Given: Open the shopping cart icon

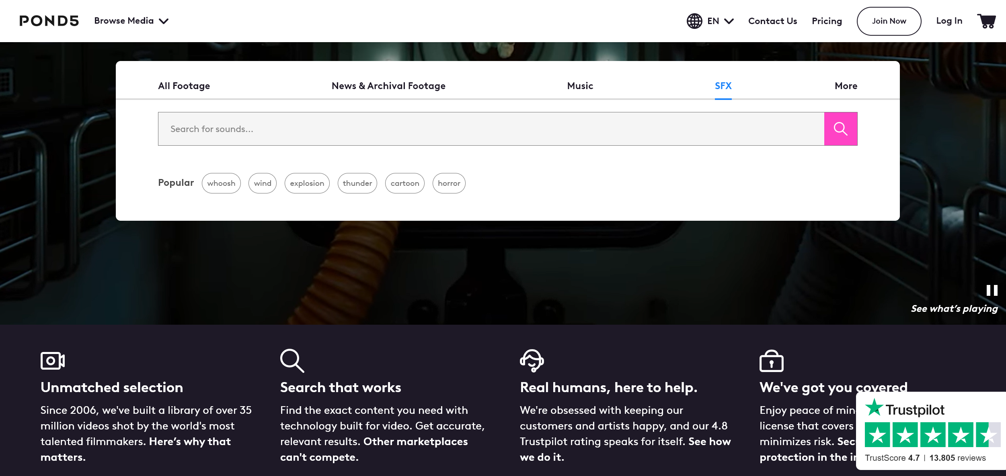Looking at the screenshot, I should coord(986,21).
